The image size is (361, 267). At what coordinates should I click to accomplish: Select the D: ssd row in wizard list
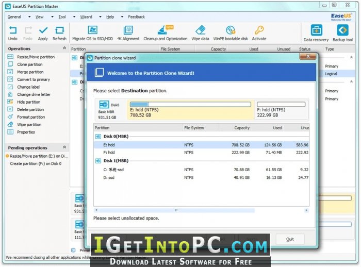coord(202,177)
